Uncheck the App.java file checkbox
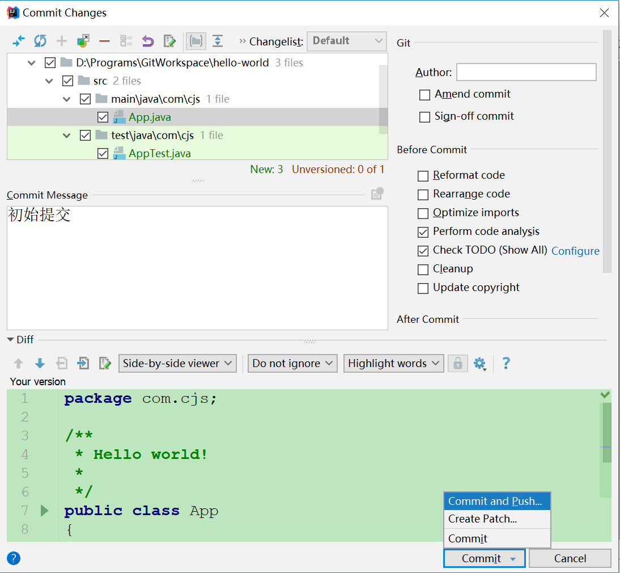The height and width of the screenshot is (573, 620). pos(103,117)
